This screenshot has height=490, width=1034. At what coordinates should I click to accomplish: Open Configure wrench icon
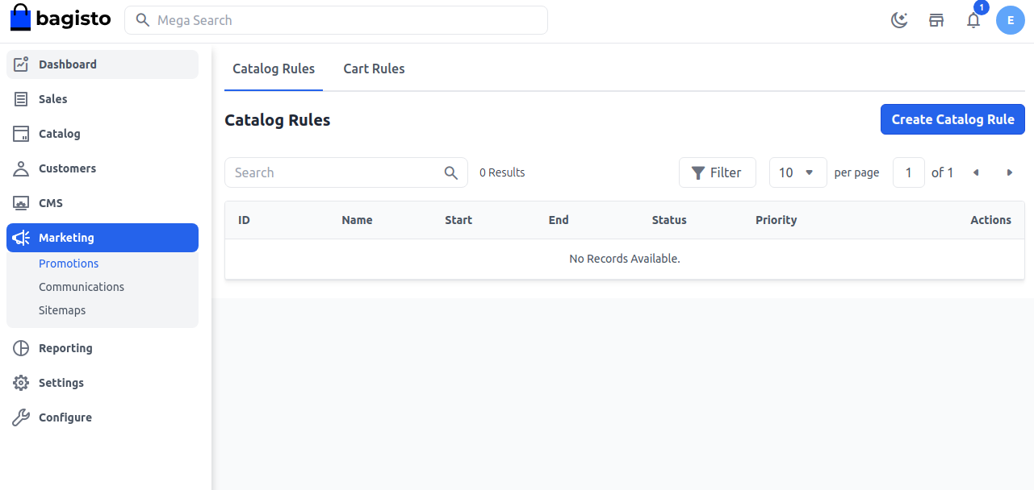point(21,417)
